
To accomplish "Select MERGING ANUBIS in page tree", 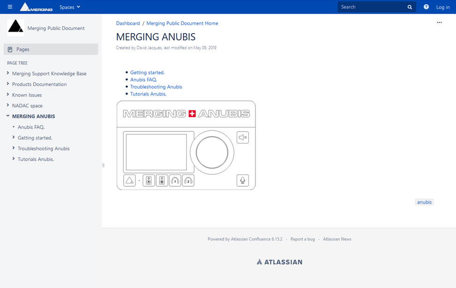I will [33, 116].
